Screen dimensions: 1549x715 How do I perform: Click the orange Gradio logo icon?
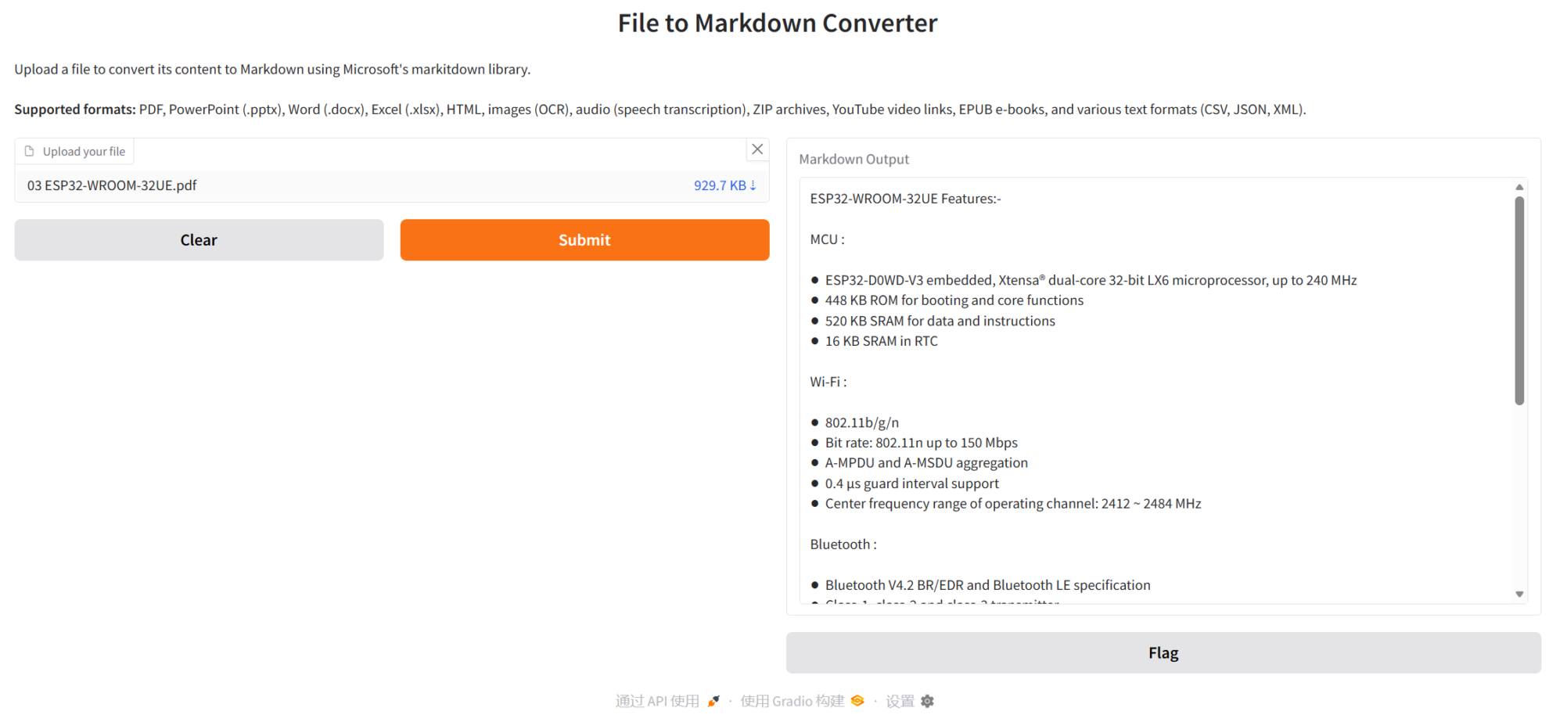(x=857, y=701)
